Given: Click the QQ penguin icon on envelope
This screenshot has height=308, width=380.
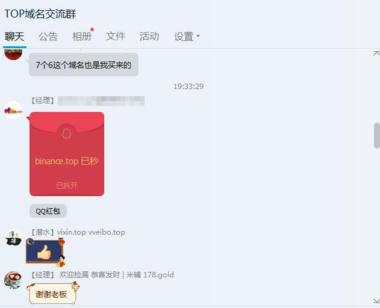Looking at the screenshot, I should pyautogui.click(x=67, y=134).
